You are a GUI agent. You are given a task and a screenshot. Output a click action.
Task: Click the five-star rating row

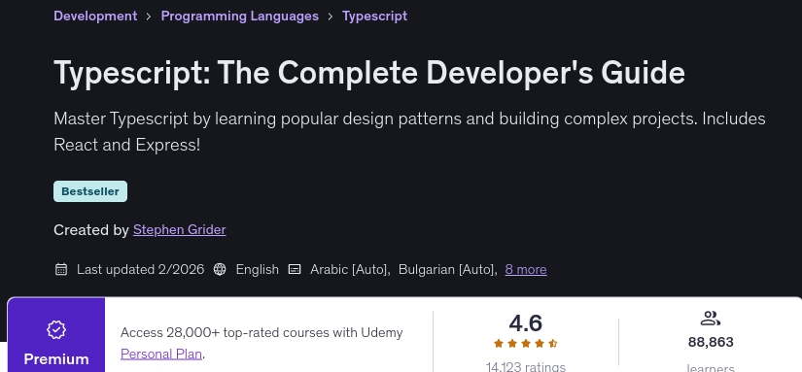point(525,344)
